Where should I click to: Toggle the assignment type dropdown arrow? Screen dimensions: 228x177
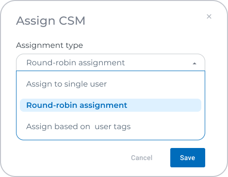195,63
